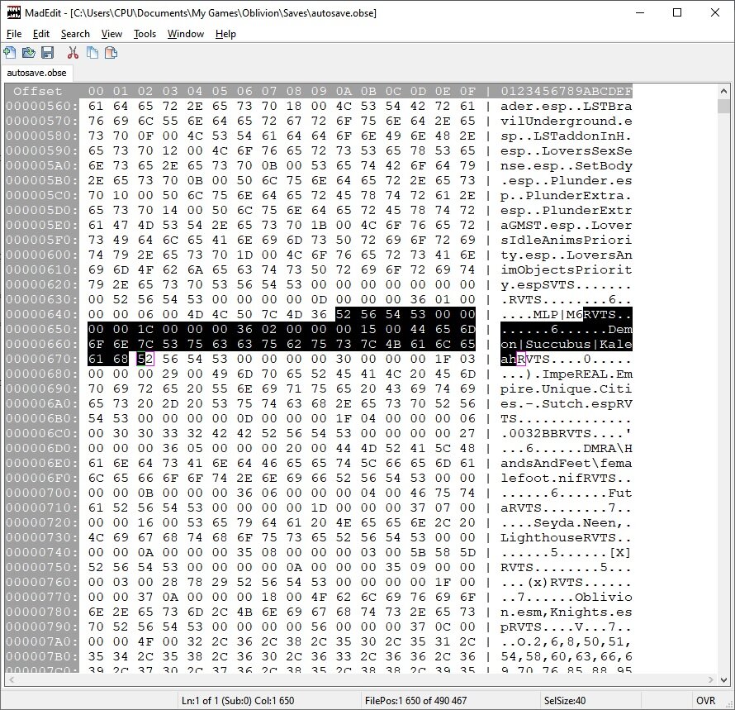This screenshot has height=710, width=735.
Task: Click the ASCII text 'es.-.Sutch.espRV'
Action: (567, 403)
